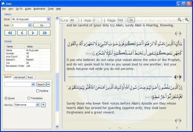Click aya 1 end marker ornament
Screen dimensions: 193x132
(178, 33)
